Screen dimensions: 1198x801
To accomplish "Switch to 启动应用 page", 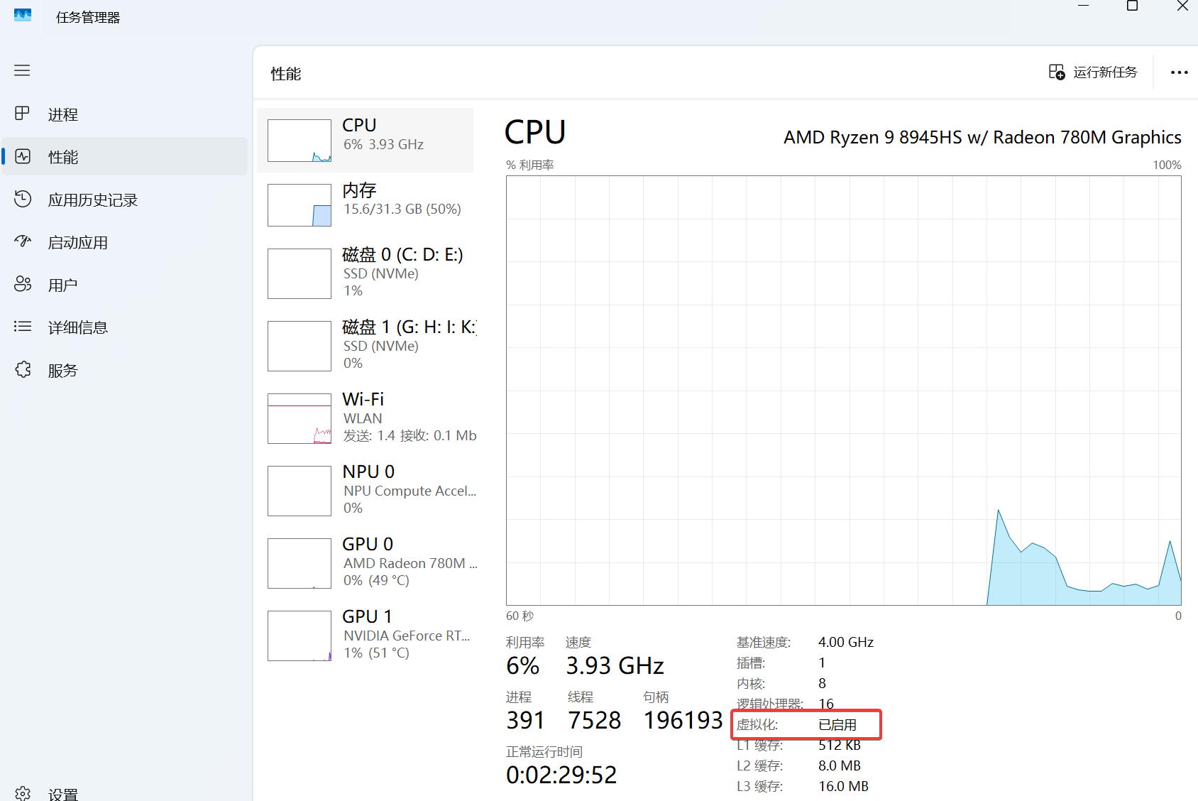I will point(125,242).
